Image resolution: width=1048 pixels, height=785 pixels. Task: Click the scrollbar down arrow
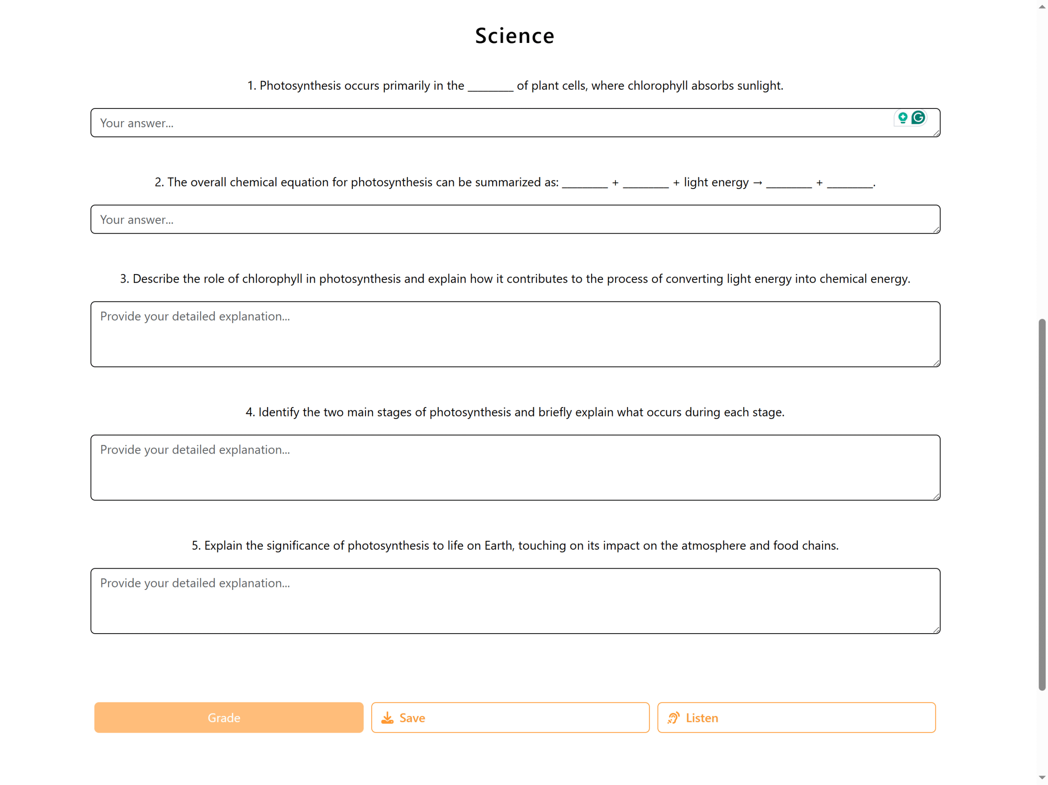coord(1042,777)
